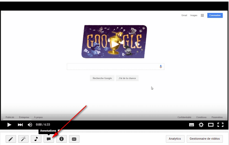Open the Analytics button
229x145 pixels.
click(175, 139)
